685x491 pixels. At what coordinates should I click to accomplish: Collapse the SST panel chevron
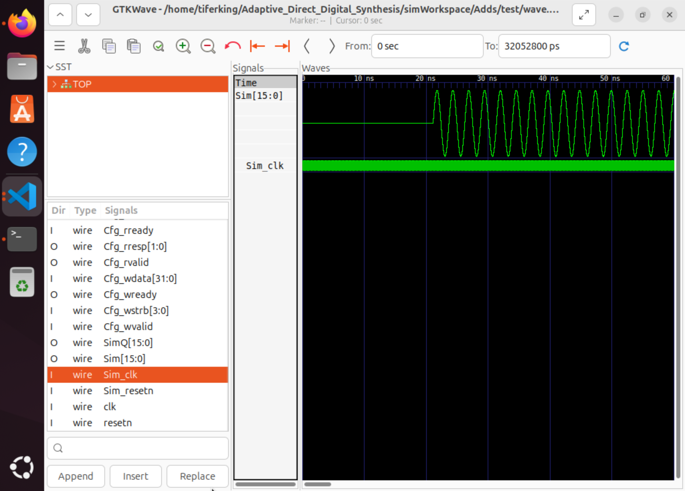[x=51, y=67]
